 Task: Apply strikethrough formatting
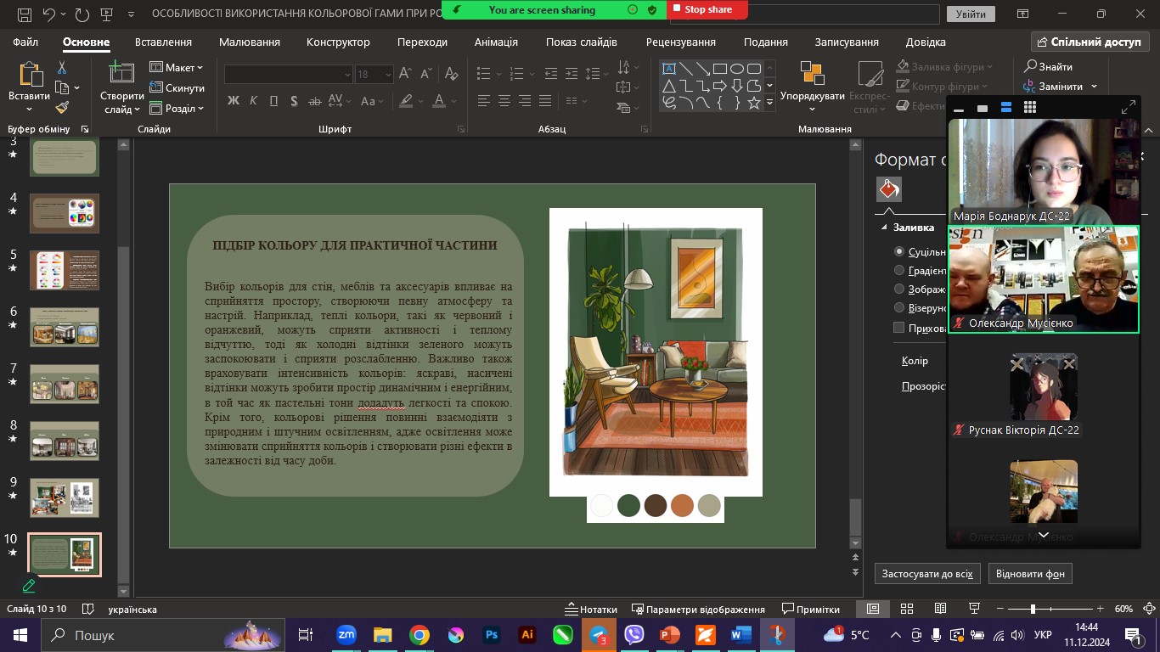click(315, 101)
